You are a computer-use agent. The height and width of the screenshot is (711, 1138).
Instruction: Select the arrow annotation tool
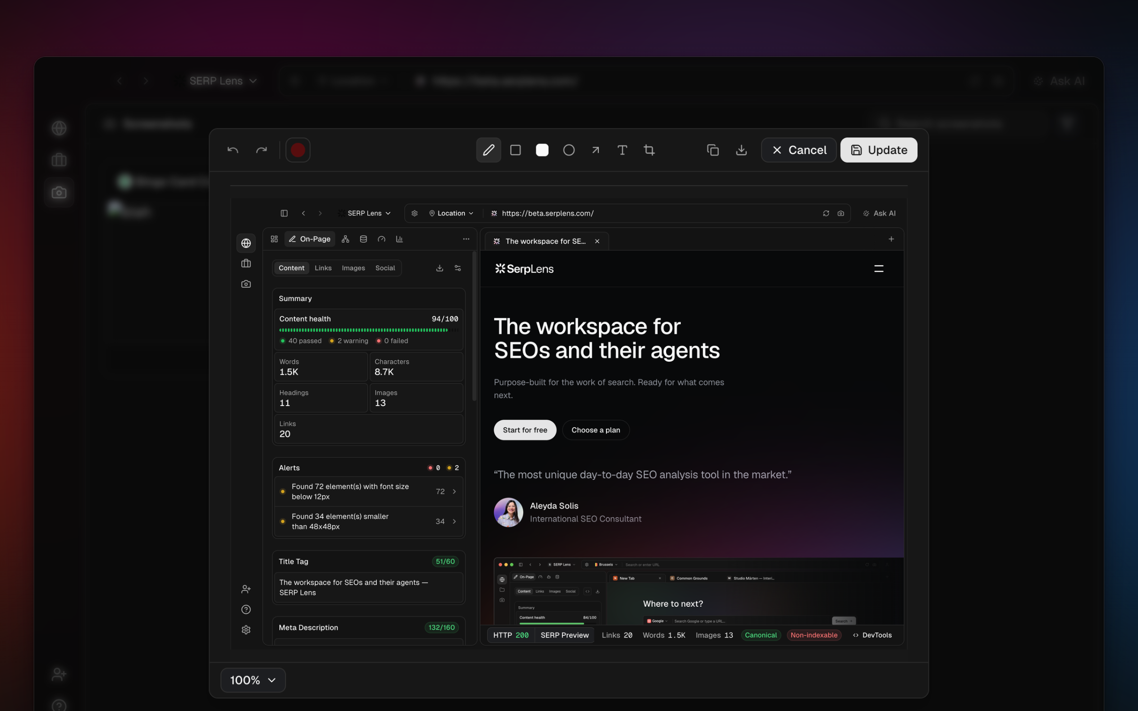tap(596, 150)
